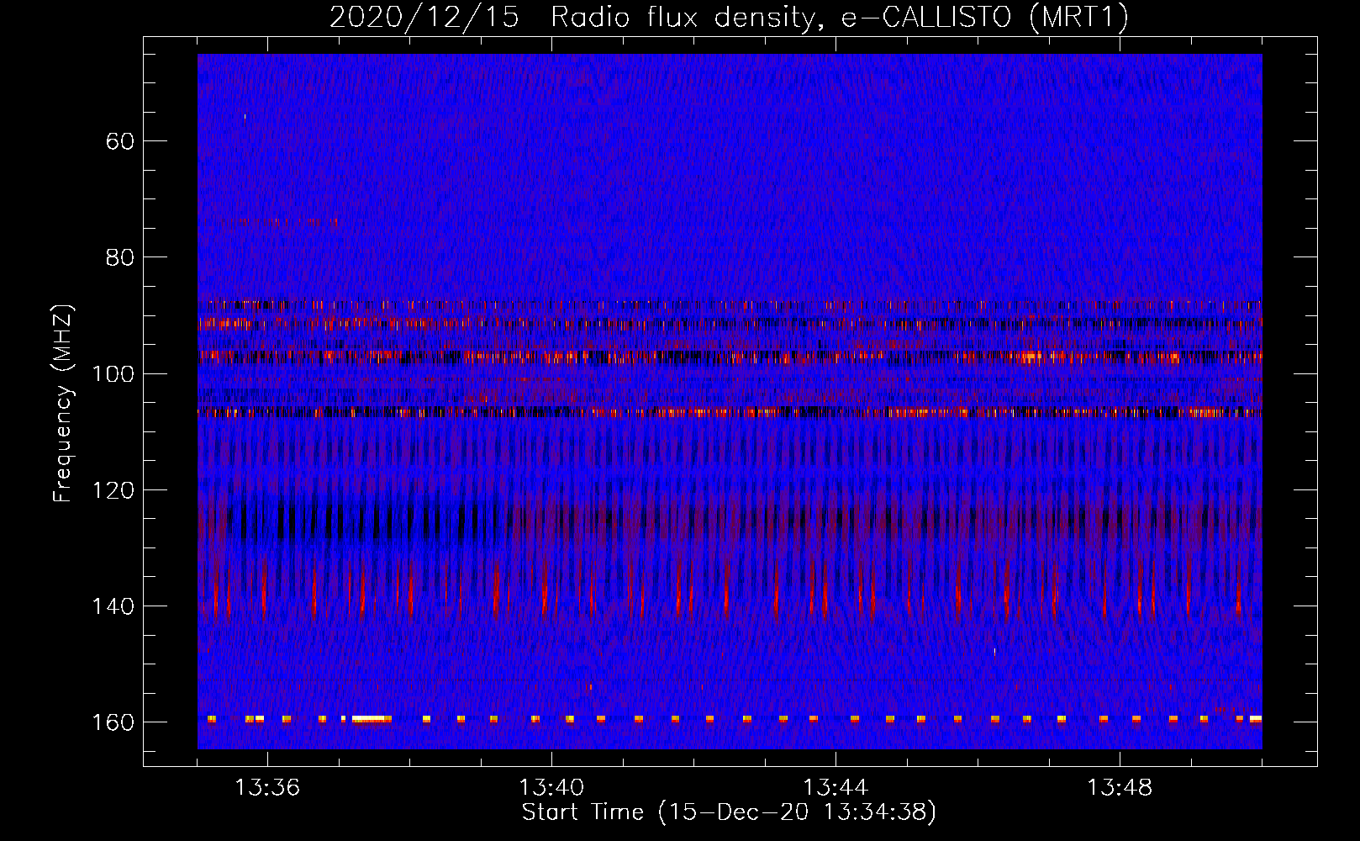Click the 13:40 time tick label

(551, 787)
